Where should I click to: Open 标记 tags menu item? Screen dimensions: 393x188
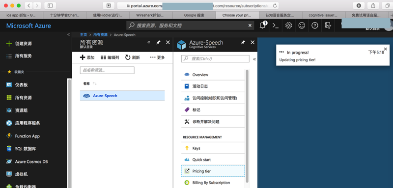pos(213,110)
